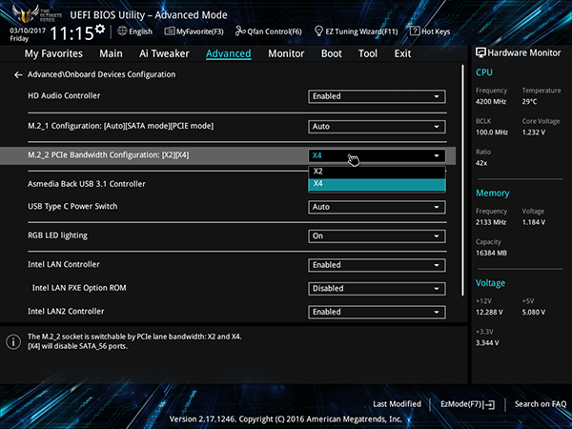The height and width of the screenshot is (429, 572).
Task: Click the Hot Keys question mark icon
Action: tap(415, 31)
